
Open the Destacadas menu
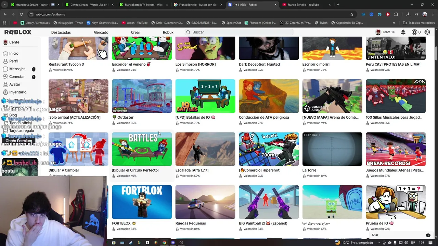pyautogui.click(x=61, y=32)
